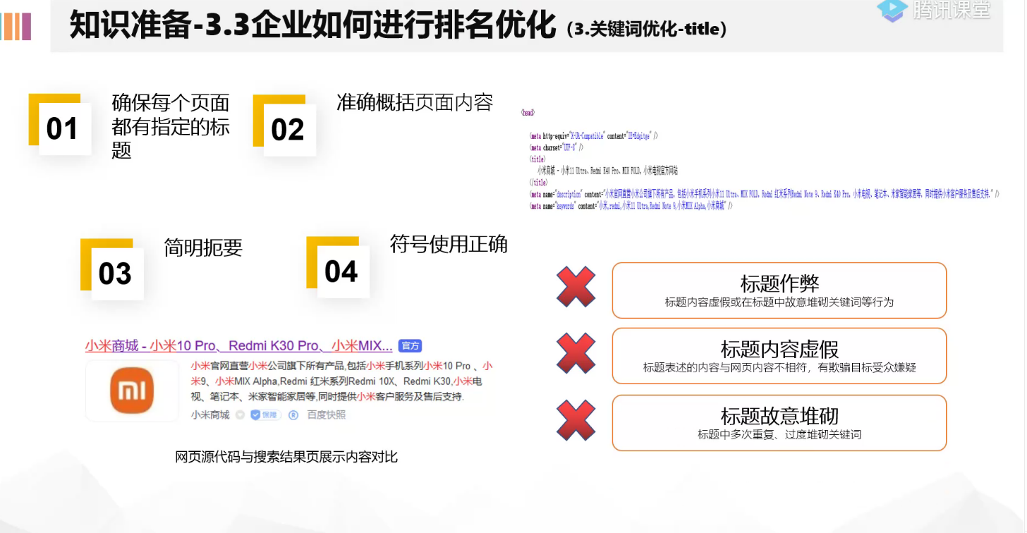This screenshot has height=533, width=1027.
Task: Click the opening head tag in the source code
Action: 528,112
